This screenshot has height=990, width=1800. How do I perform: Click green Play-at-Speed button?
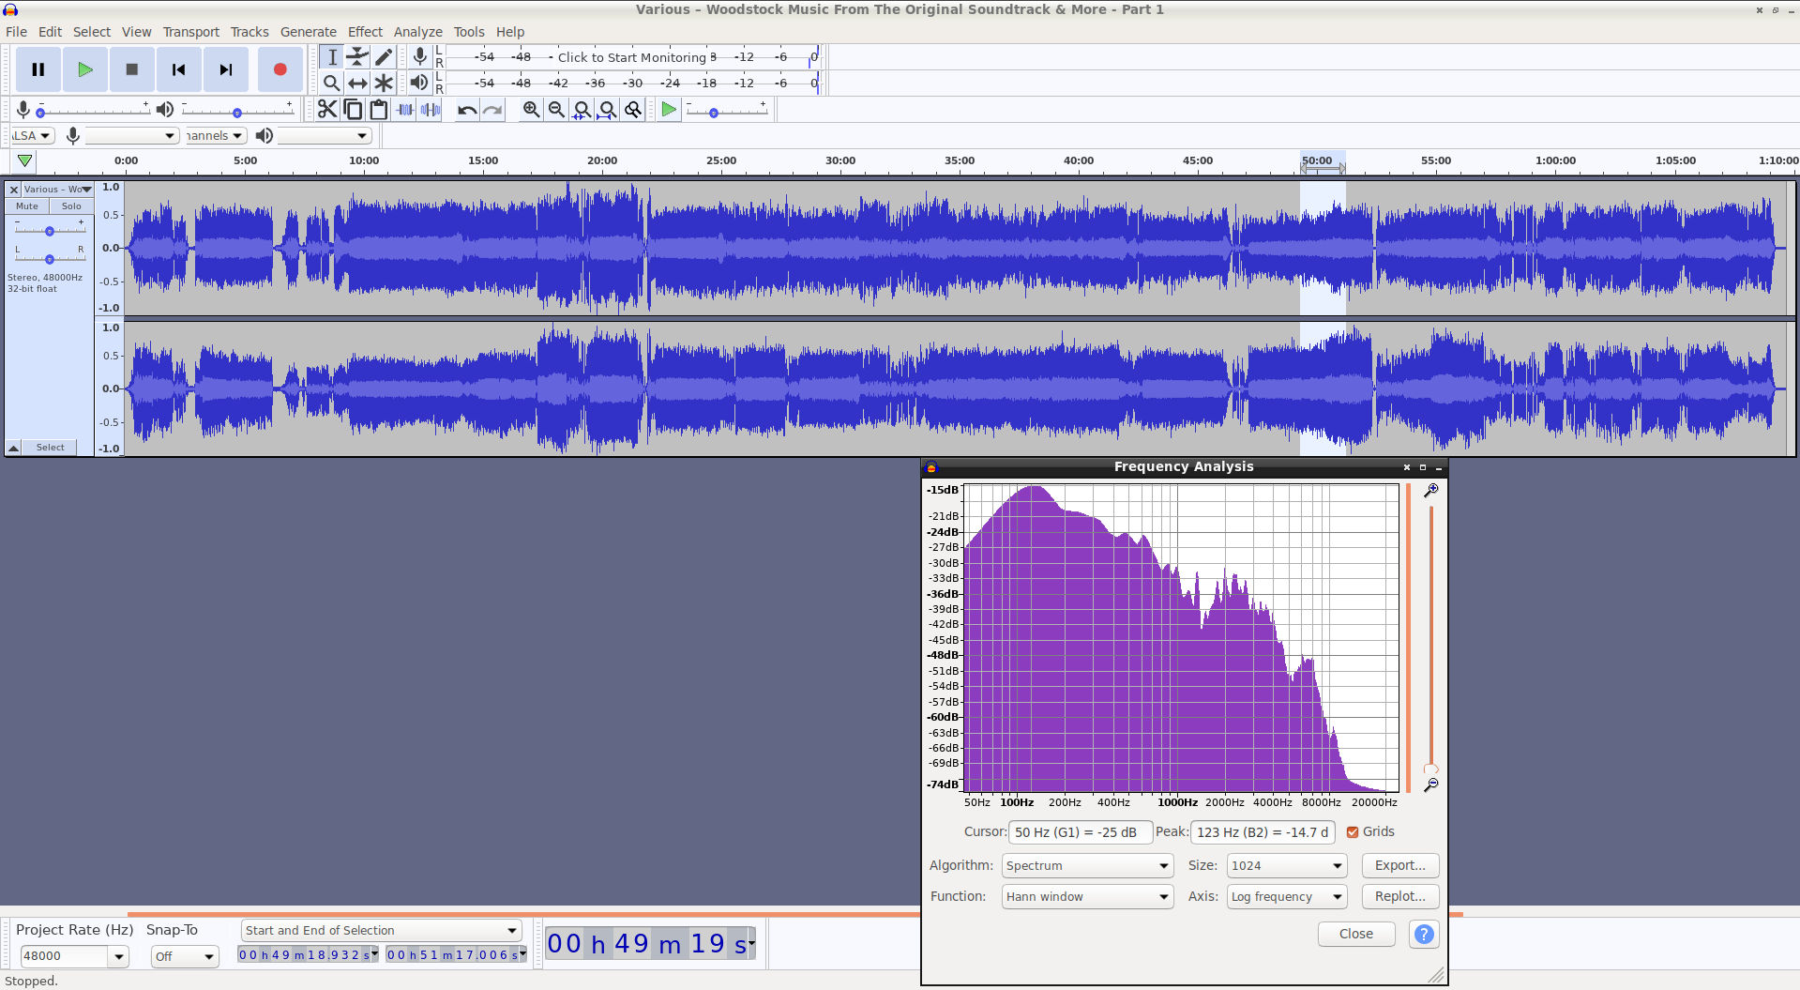coord(669,110)
